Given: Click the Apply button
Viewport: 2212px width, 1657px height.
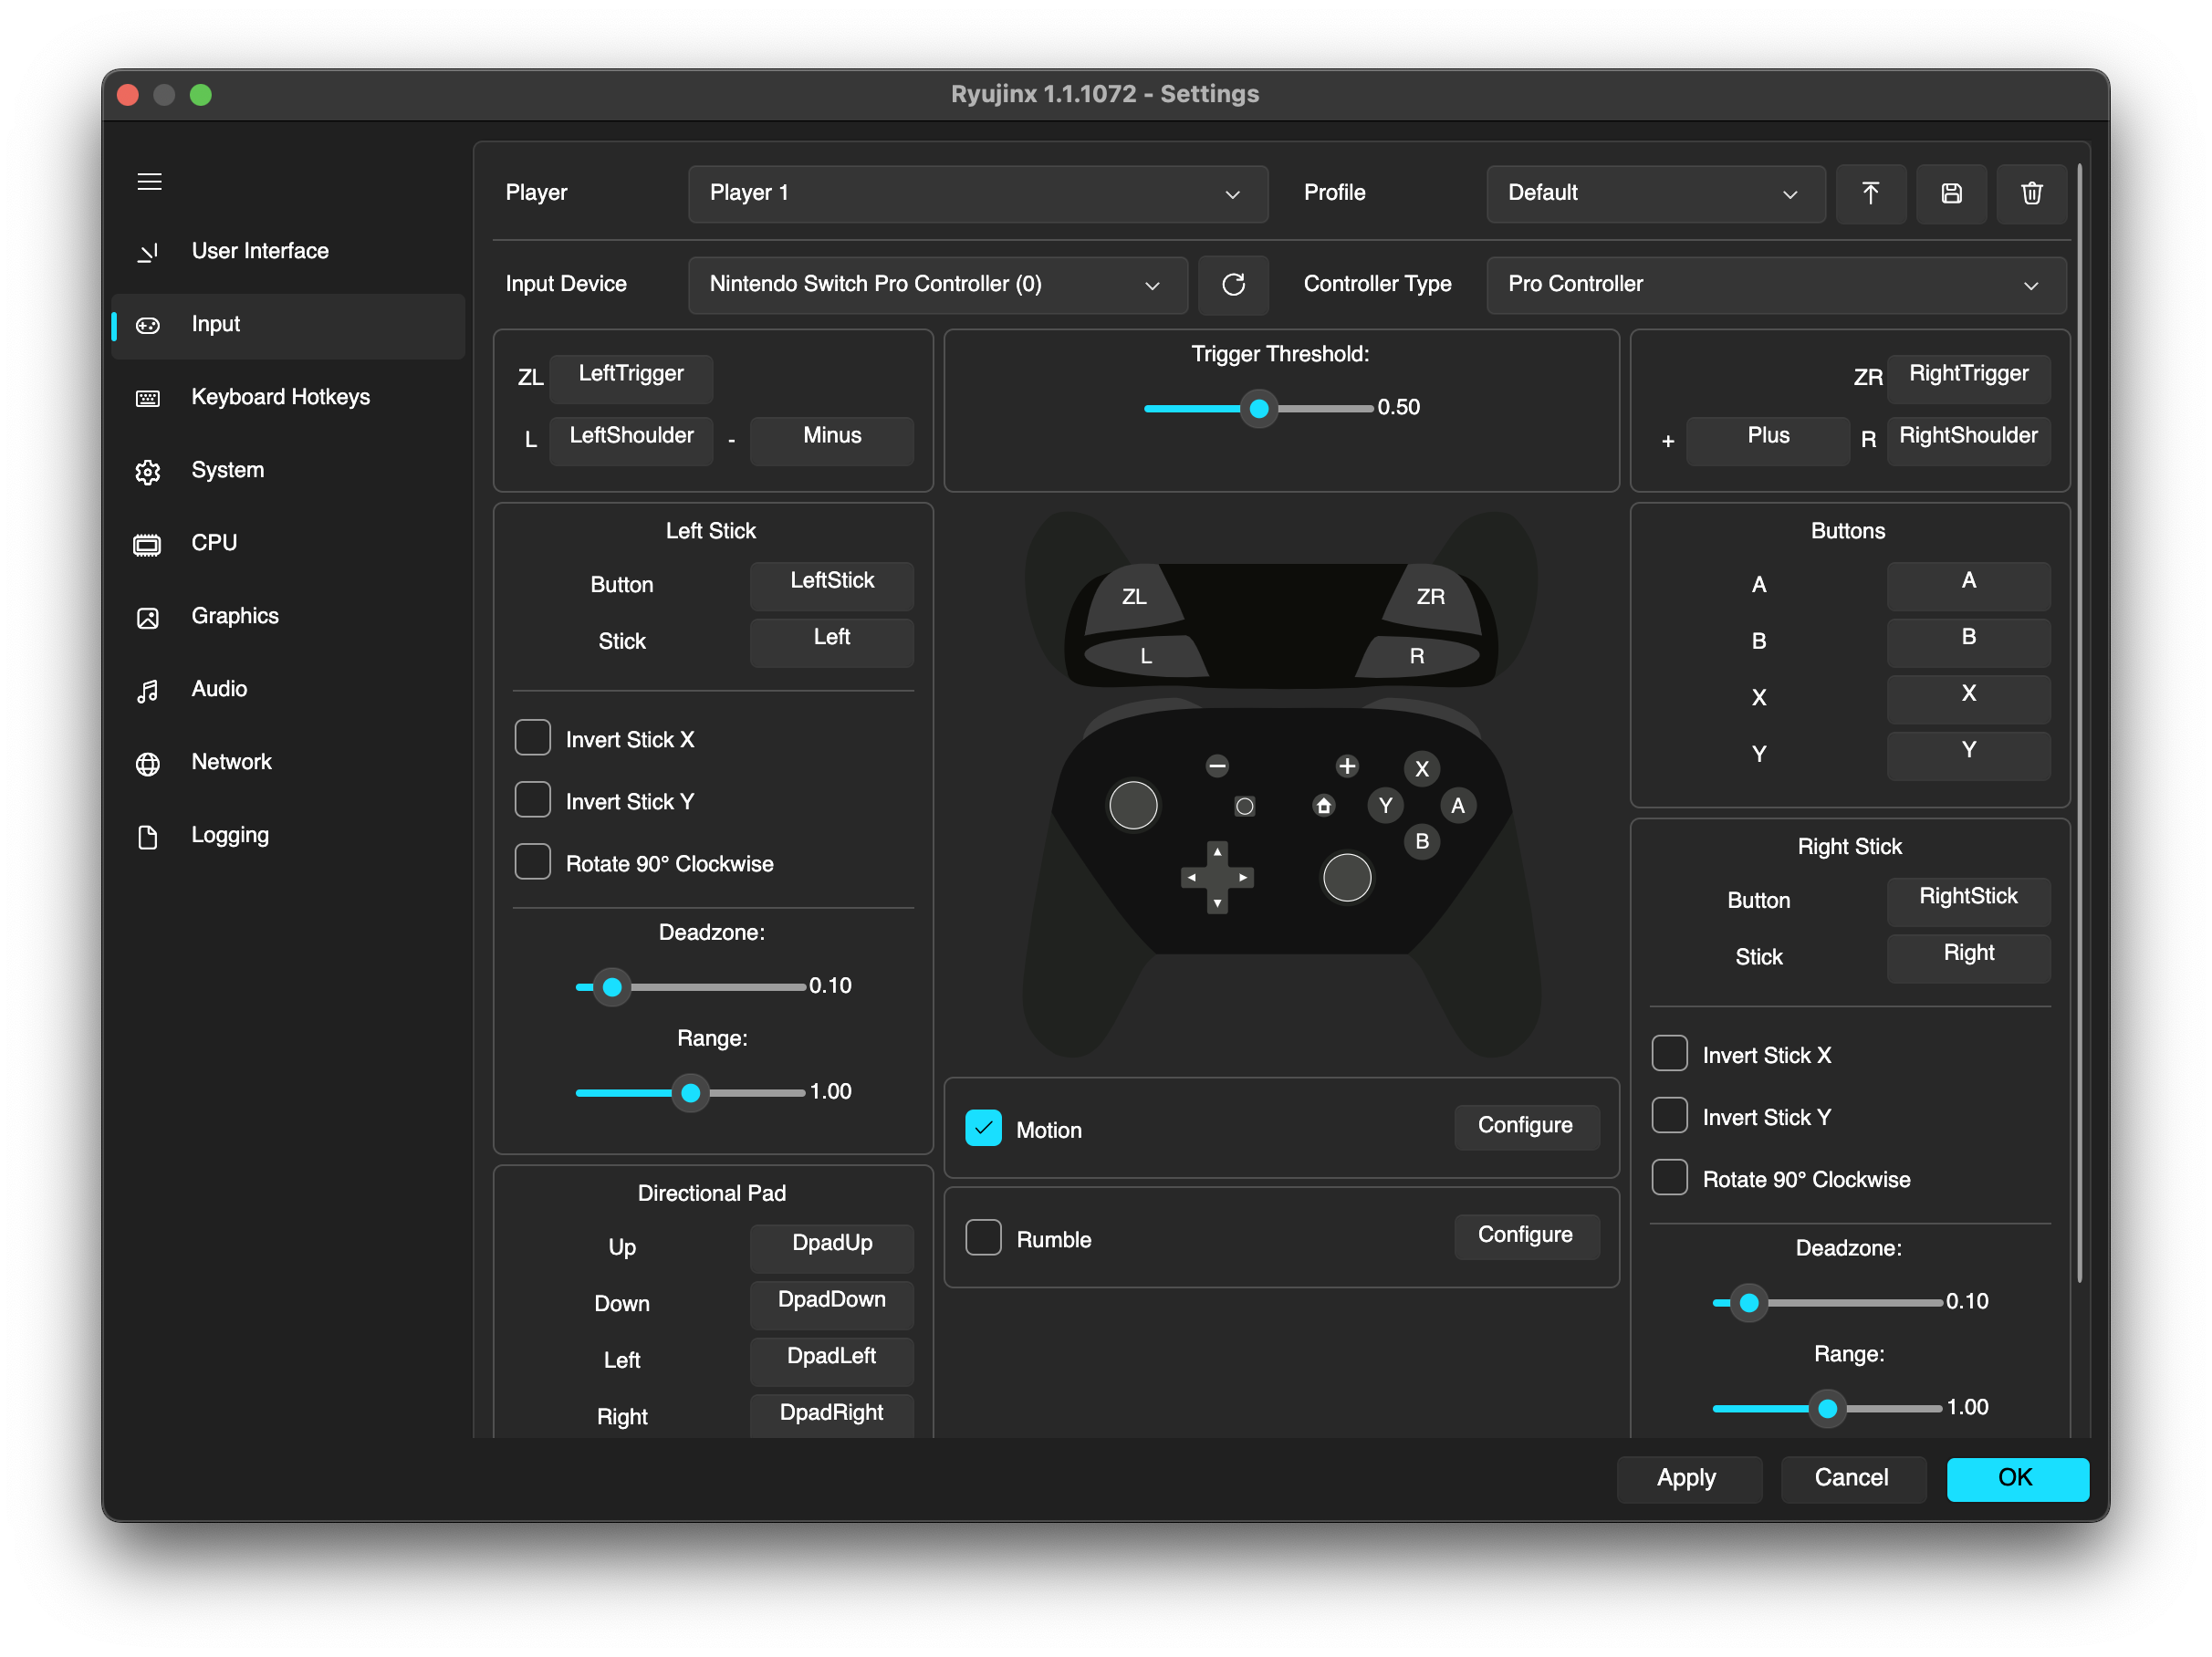Looking at the screenshot, I should (1687, 1478).
